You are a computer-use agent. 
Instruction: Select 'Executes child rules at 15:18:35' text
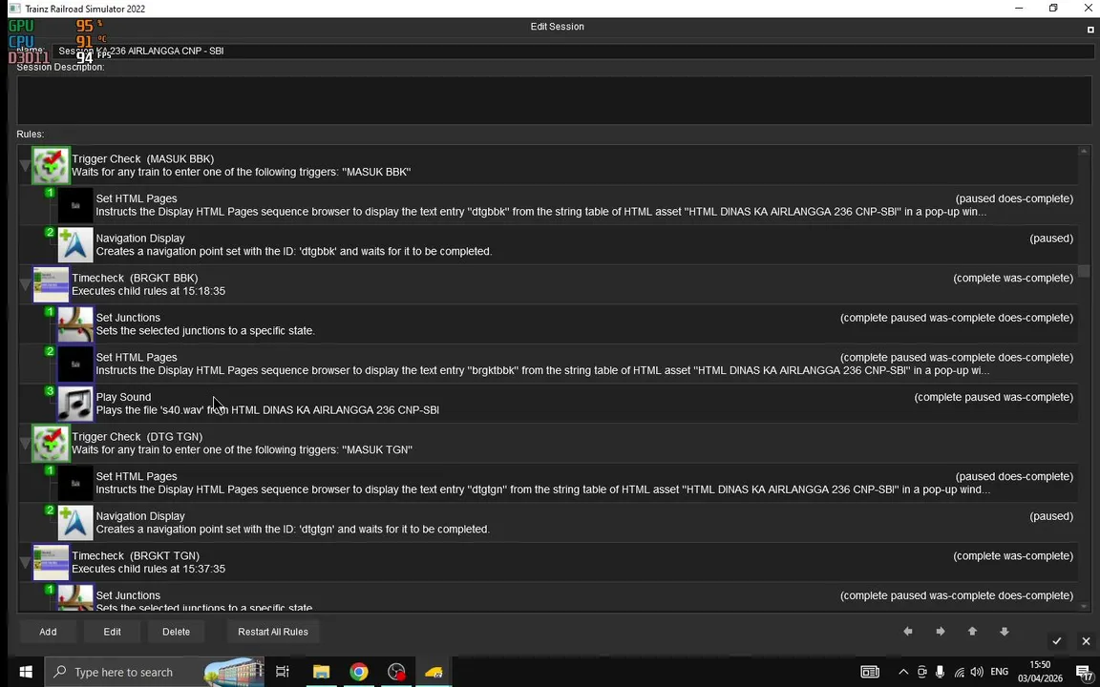click(148, 291)
